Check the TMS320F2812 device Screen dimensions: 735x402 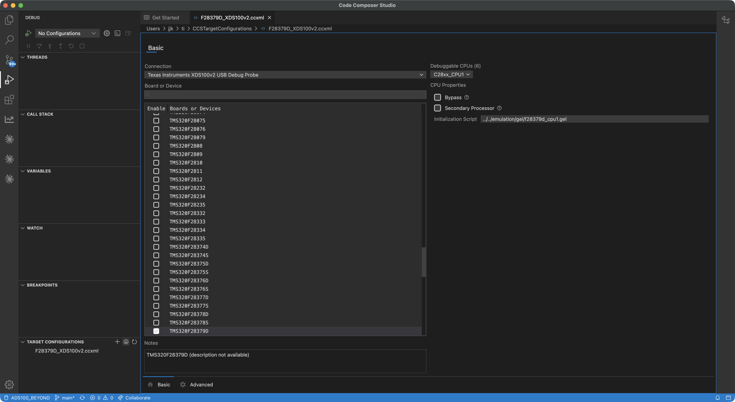tap(156, 180)
